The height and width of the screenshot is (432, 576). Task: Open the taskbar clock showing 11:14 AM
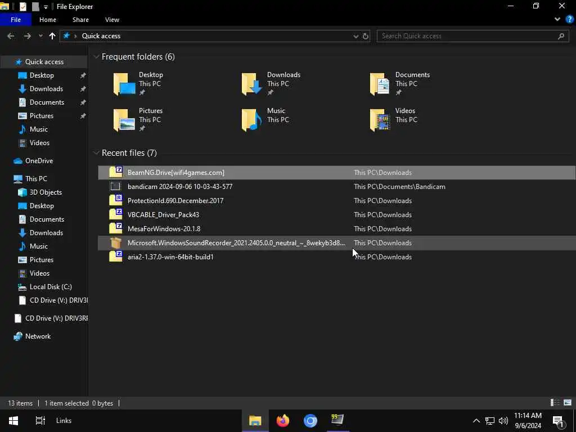[x=528, y=421]
